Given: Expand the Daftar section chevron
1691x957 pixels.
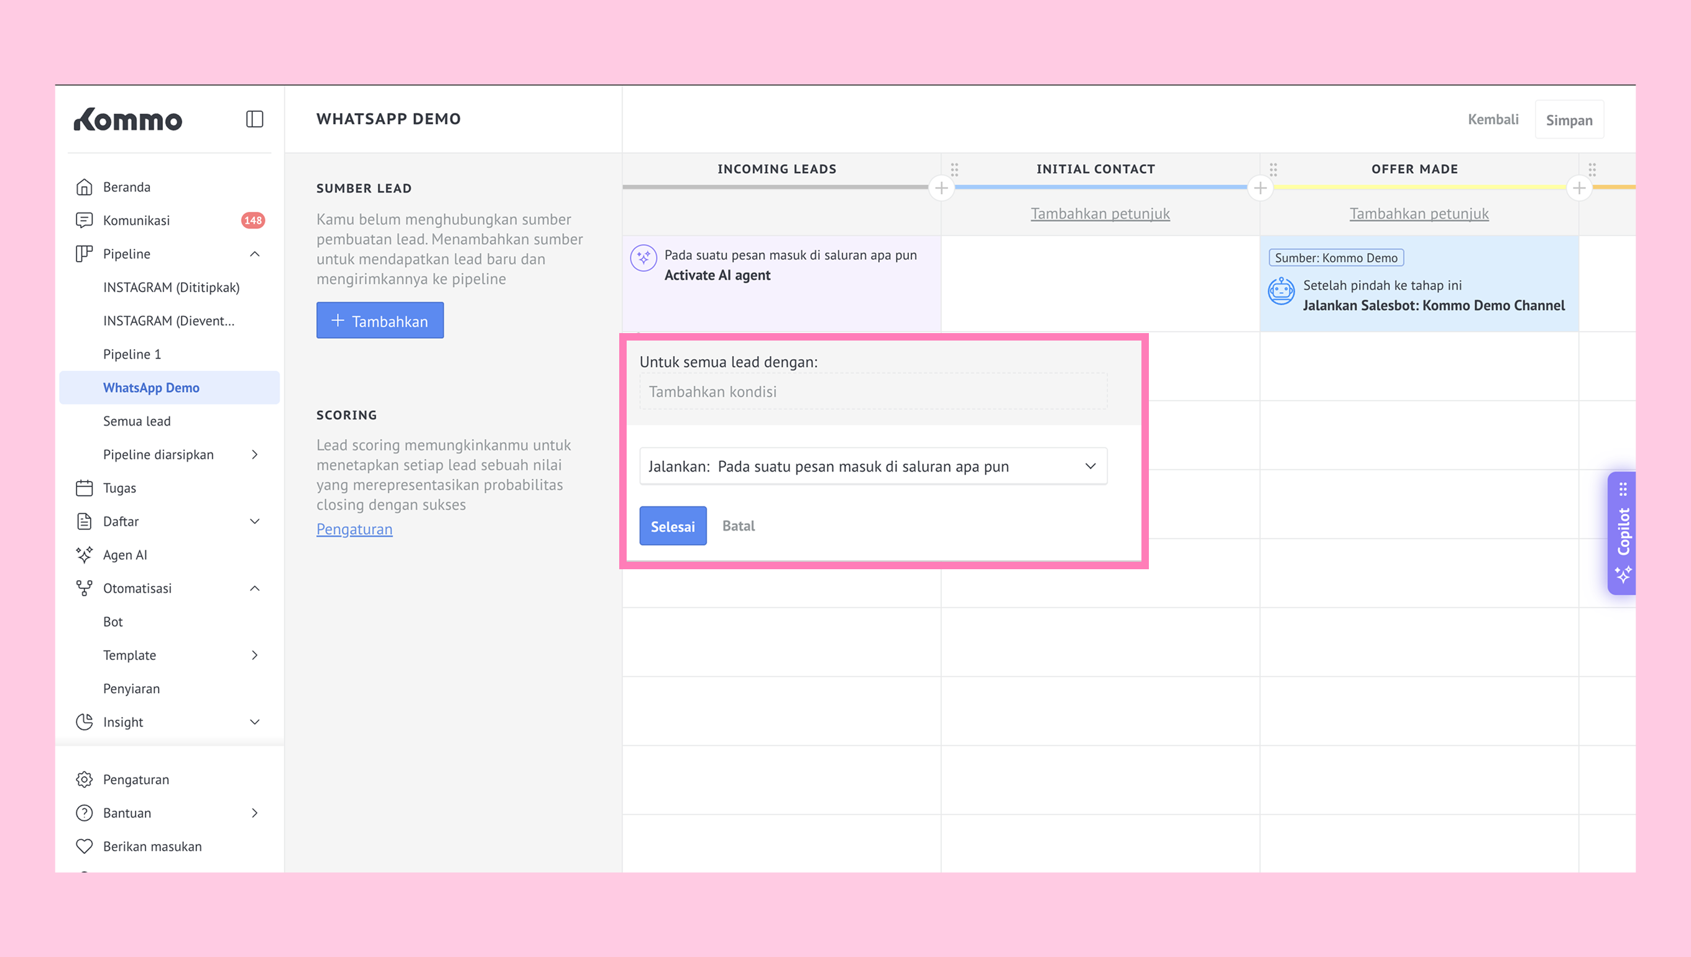Looking at the screenshot, I should [254, 521].
